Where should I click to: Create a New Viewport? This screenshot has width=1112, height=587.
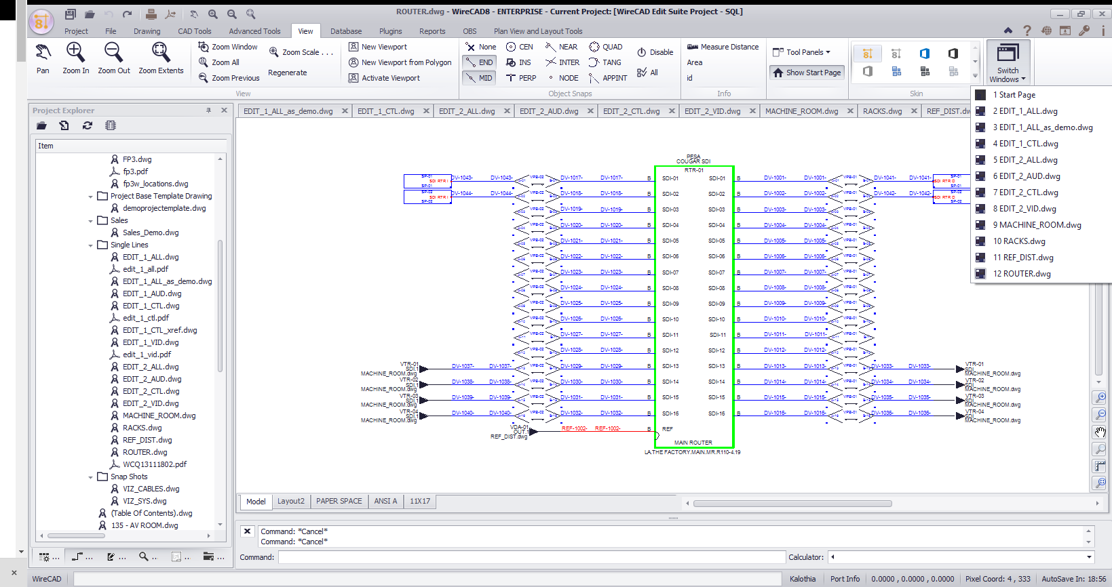[x=378, y=47]
